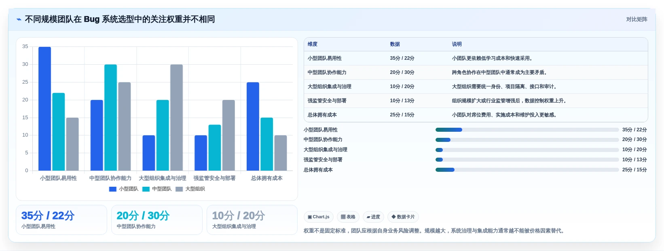Toggle 中型团队 legend color box
664x251 pixels.
pyautogui.click(x=146, y=189)
